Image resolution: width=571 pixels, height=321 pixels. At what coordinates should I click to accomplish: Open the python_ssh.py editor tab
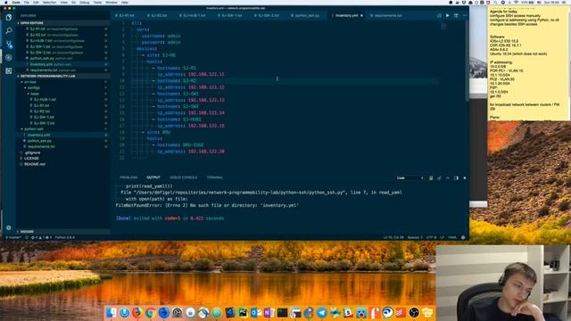(307, 16)
